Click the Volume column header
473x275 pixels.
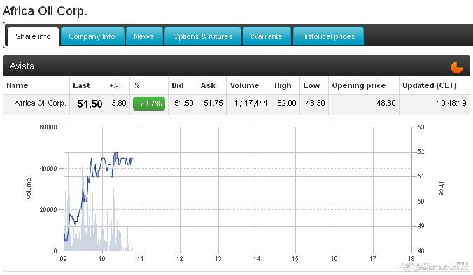click(x=244, y=85)
